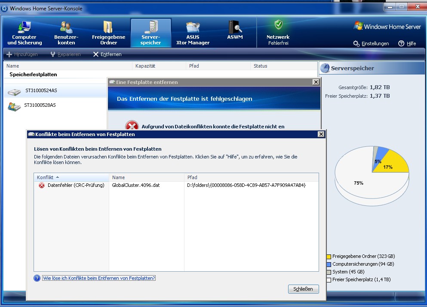
Task: Click the Reparieren toolbar button
Action: [66, 54]
